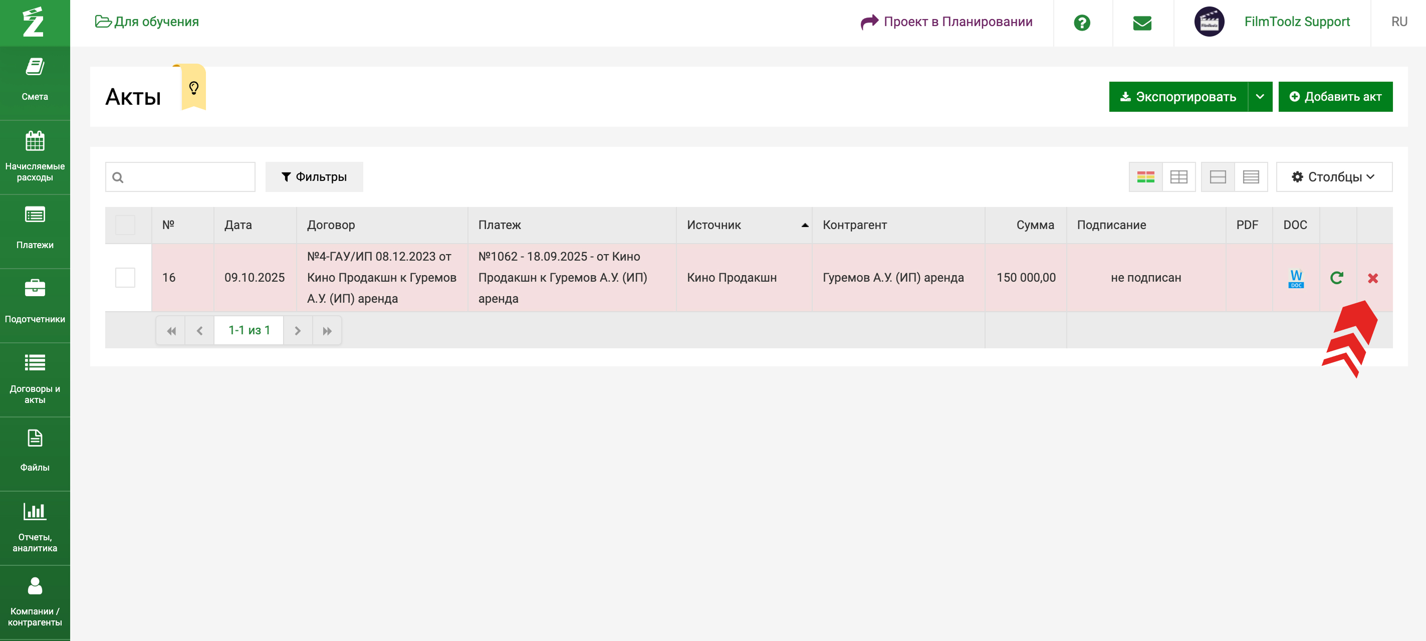Click the search input field
This screenshot has width=1426, height=641.
(186, 177)
